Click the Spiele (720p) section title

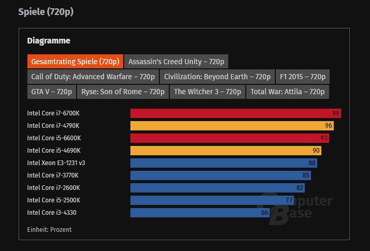46,11
